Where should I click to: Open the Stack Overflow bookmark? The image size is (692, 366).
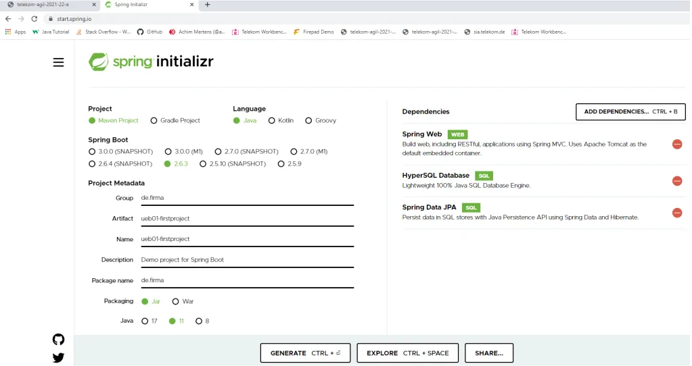click(x=103, y=32)
